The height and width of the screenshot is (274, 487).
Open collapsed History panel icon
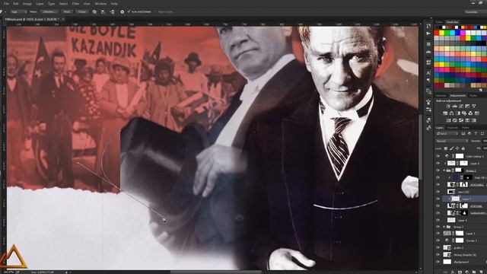tap(428, 26)
